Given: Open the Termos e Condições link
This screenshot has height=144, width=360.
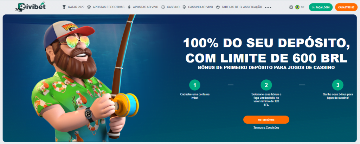Looking at the screenshot, I should [266, 127].
